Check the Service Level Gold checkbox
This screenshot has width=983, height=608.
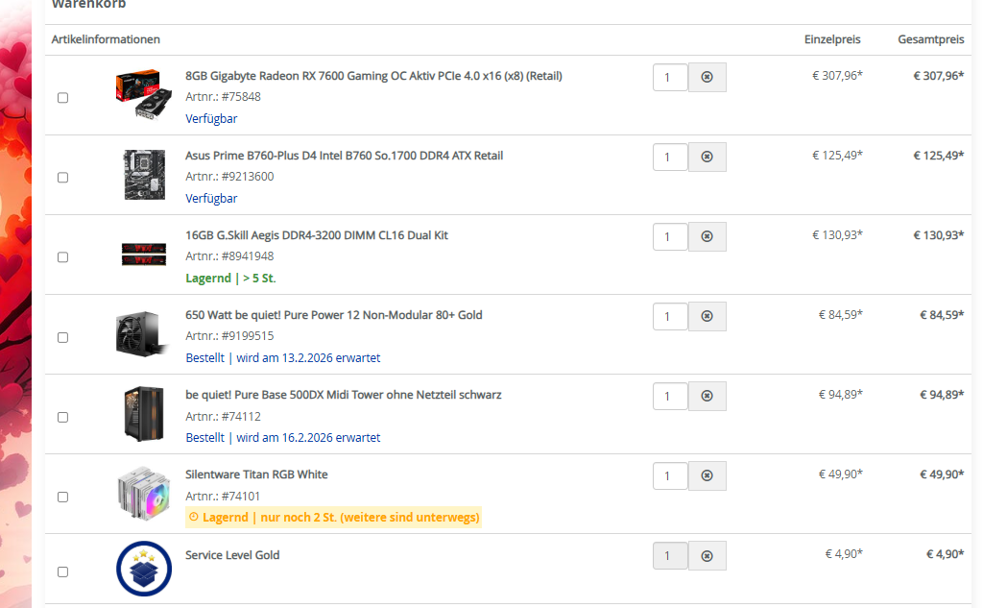62,572
